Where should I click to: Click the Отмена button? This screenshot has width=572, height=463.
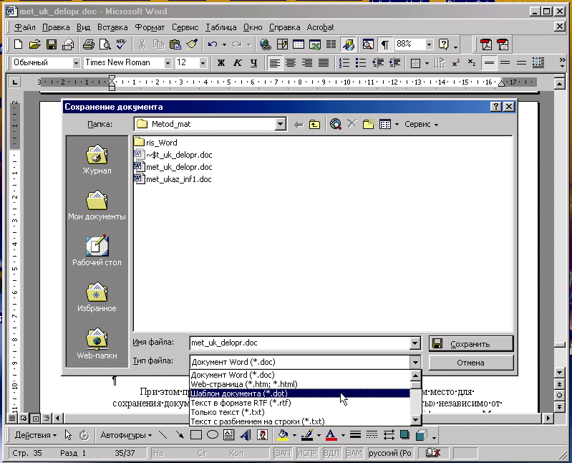[471, 363]
